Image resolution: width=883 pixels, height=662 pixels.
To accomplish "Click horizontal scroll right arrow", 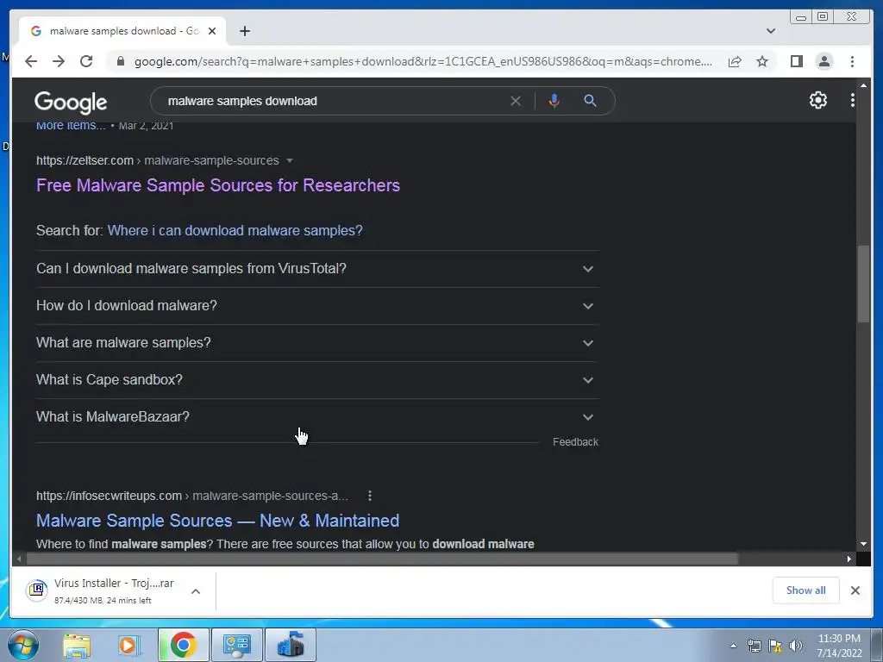I will coord(849,559).
